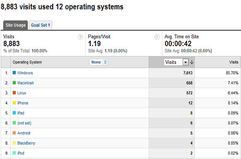Click the Linux red color square
241x159 pixels.
tap(14, 93)
